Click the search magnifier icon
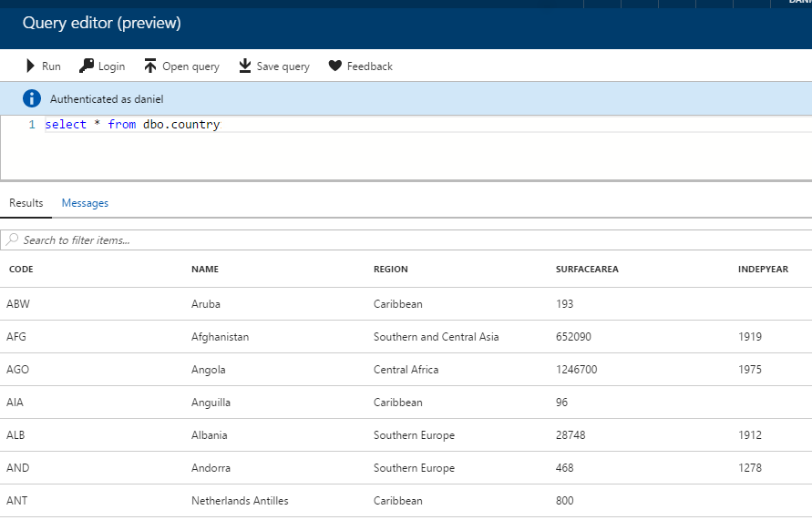Image resolution: width=812 pixels, height=520 pixels. coord(13,240)
